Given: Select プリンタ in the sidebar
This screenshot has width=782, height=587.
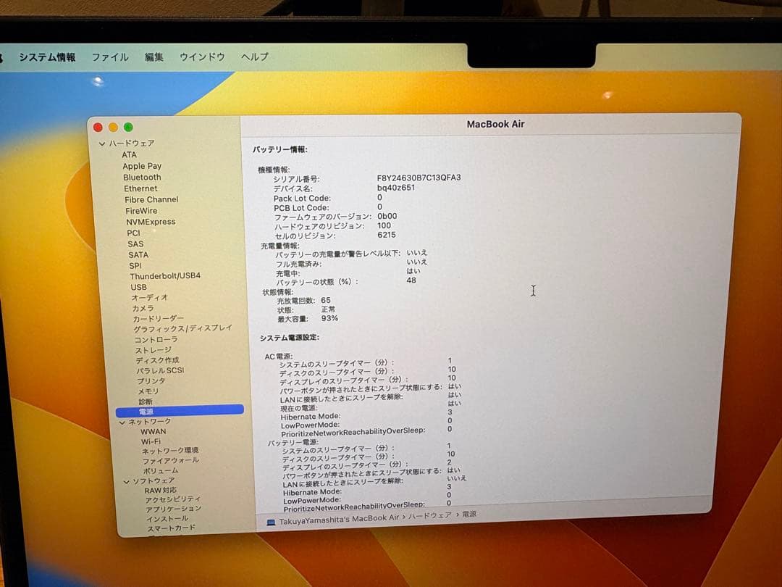Looking at the screenshot, I should (x=151, y=381).
